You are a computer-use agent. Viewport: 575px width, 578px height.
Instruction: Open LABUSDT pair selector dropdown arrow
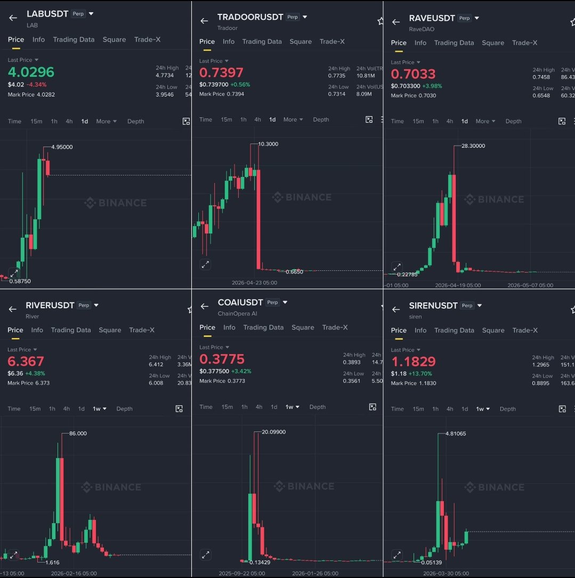pos(91,14)
